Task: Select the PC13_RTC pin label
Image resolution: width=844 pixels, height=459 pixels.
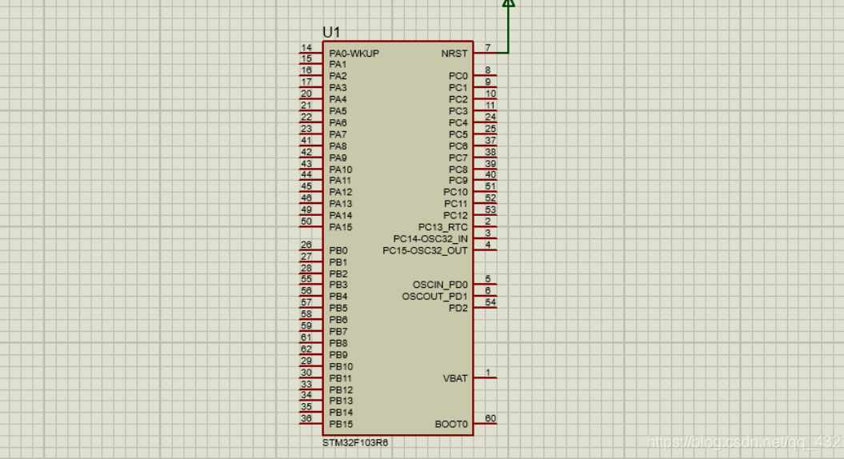Action: 443,227
